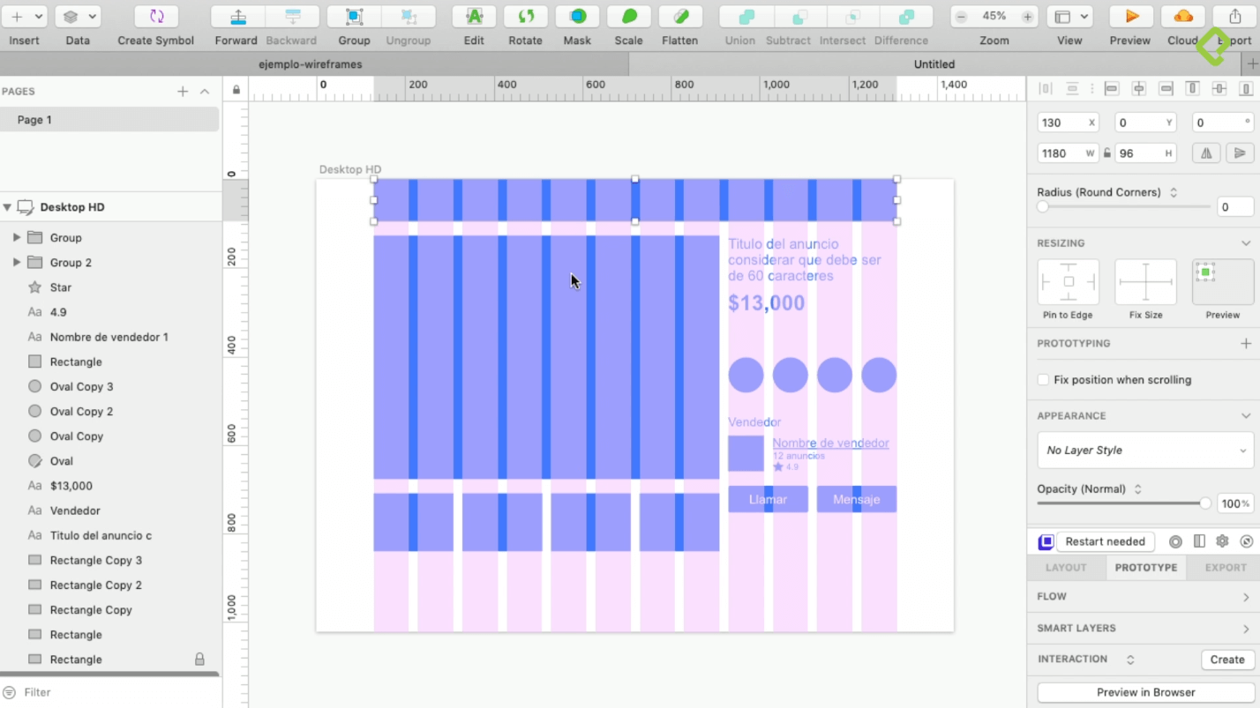Switch to the ejemplo-wireframes document tab
Image resolution: width=1260 pixels, height=708 pixels.
coord(311,64)
